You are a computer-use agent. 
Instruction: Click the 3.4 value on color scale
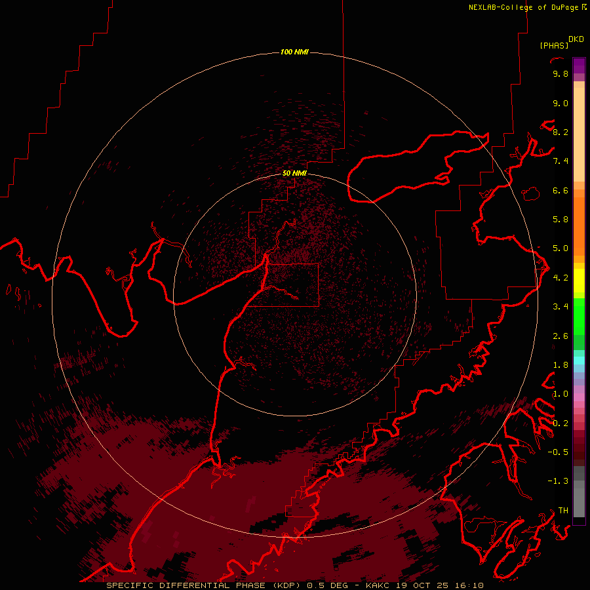(560, 307)
